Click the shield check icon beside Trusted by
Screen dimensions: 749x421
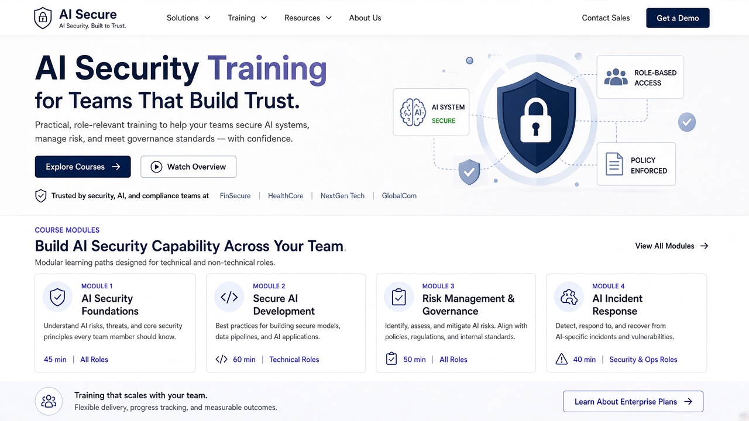(41, 196)
